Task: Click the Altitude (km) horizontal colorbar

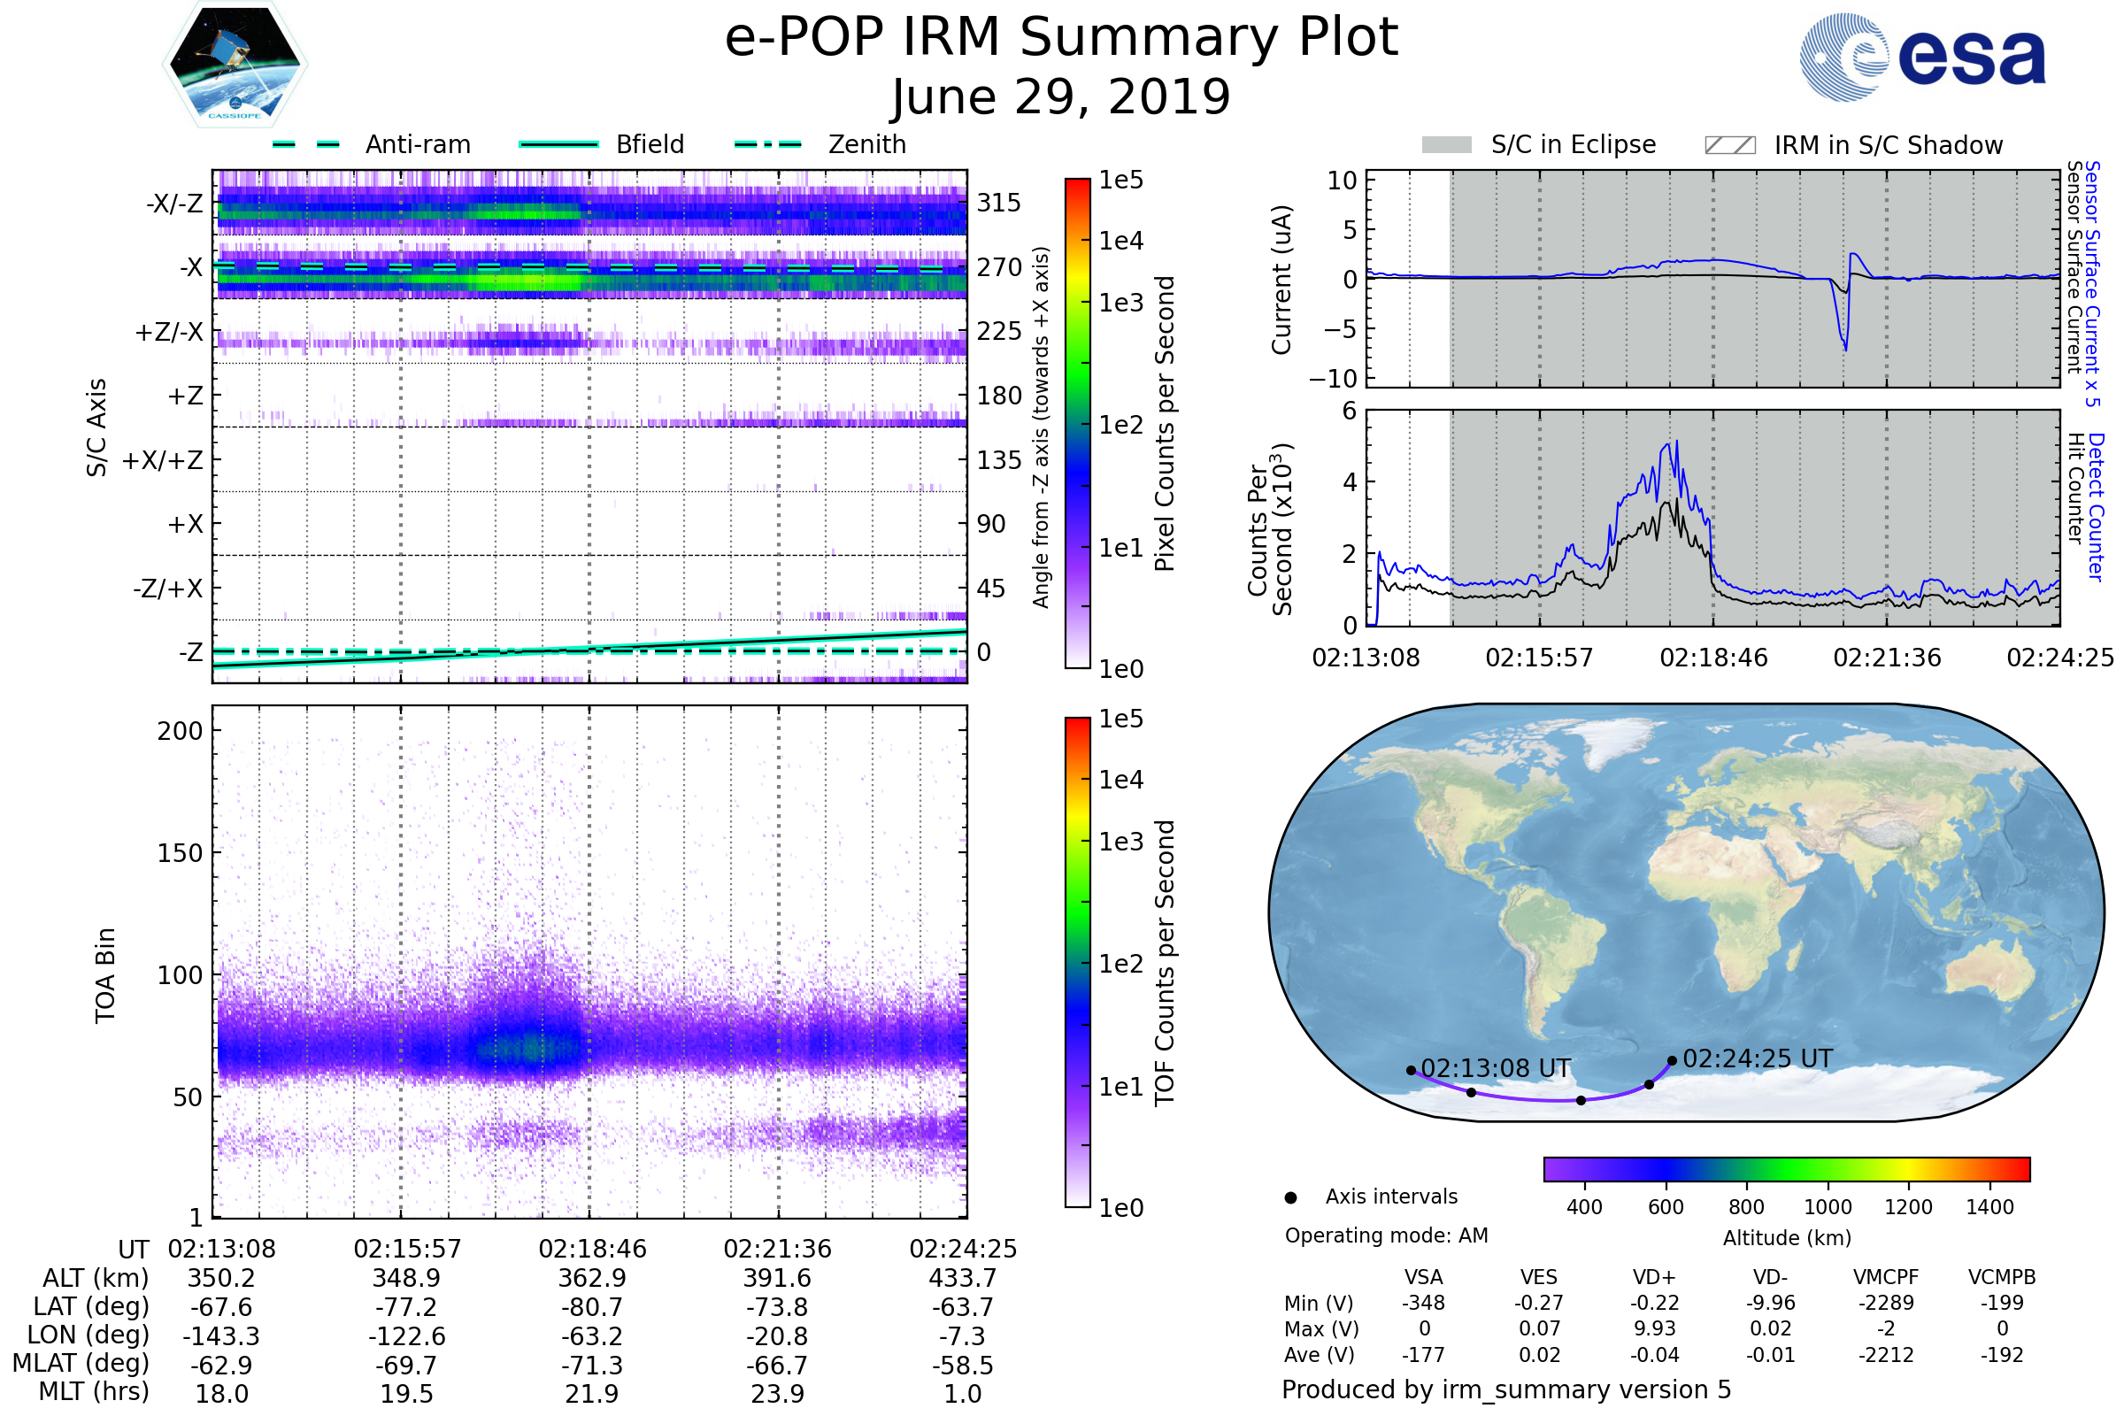Action: tap(1786, 1168)
